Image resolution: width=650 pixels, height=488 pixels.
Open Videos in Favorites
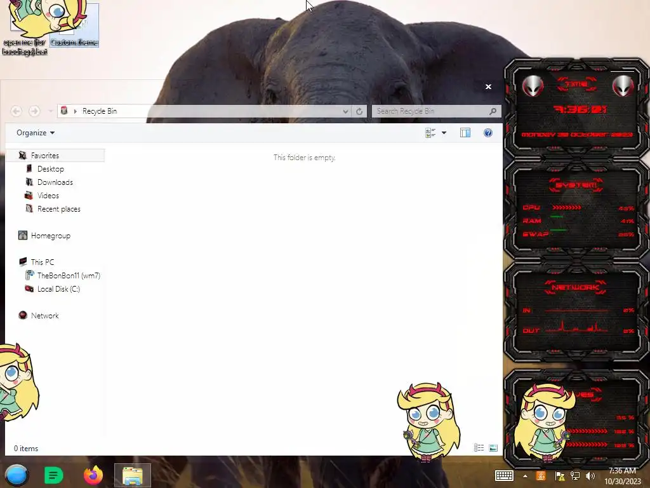(x=48, y=196)
